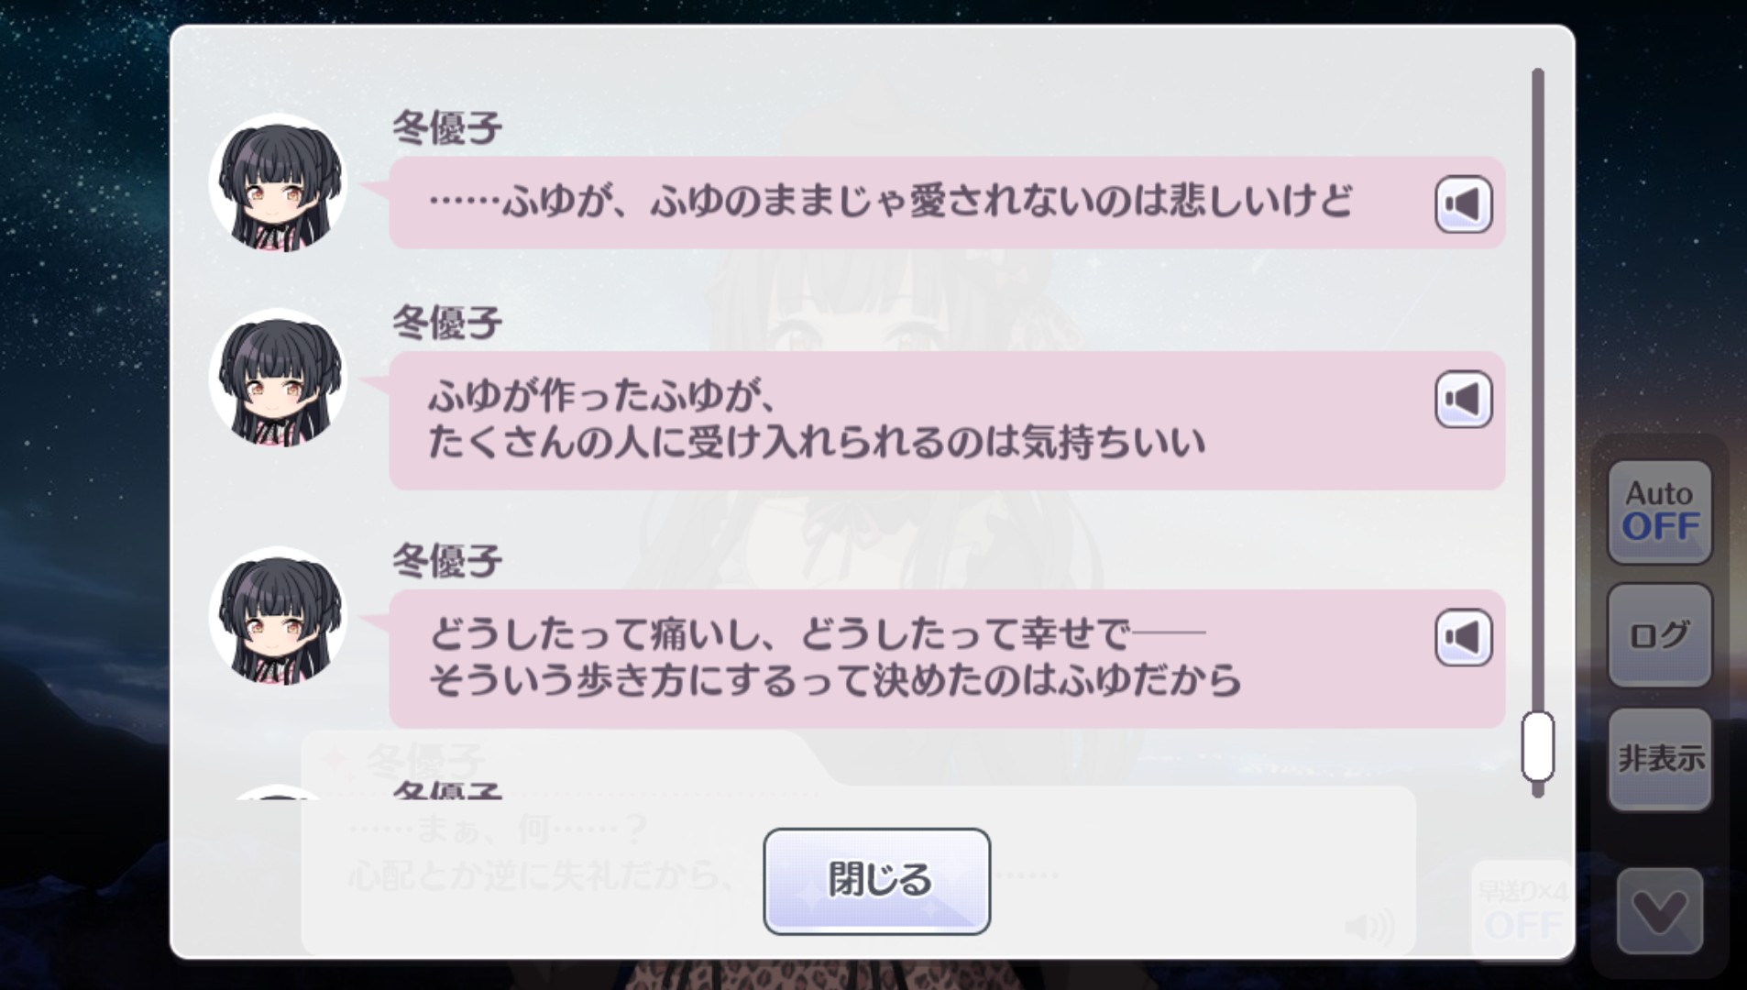The height and width of the screenshot is (990, 1747).
Task: Play voice for second Fuyuko line
Action: click(x=1463, y=399)
